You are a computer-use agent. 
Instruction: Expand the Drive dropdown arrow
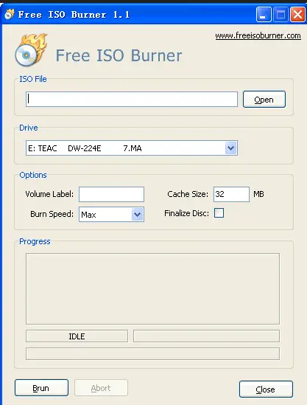[x=230, y=148]
